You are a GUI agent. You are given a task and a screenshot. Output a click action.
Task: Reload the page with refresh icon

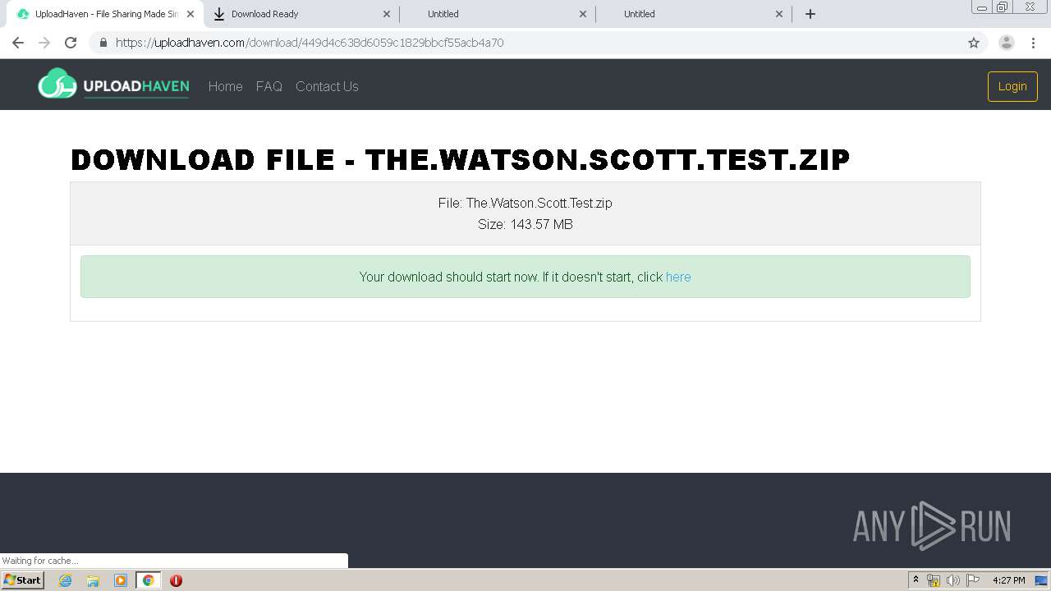pyautogui.click(x=71, y=43)
